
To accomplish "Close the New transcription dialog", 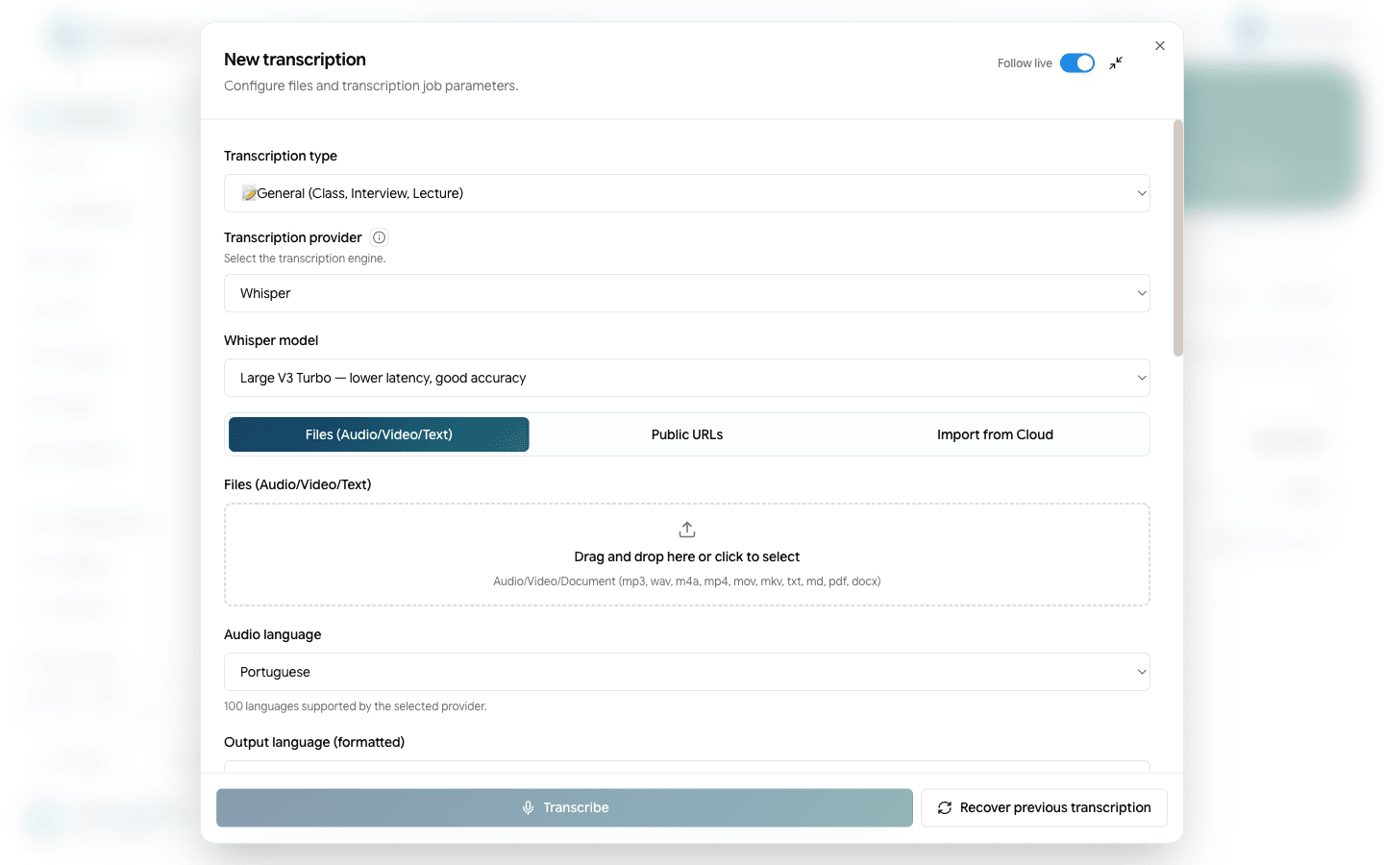I will click(x=1160, y=46).
